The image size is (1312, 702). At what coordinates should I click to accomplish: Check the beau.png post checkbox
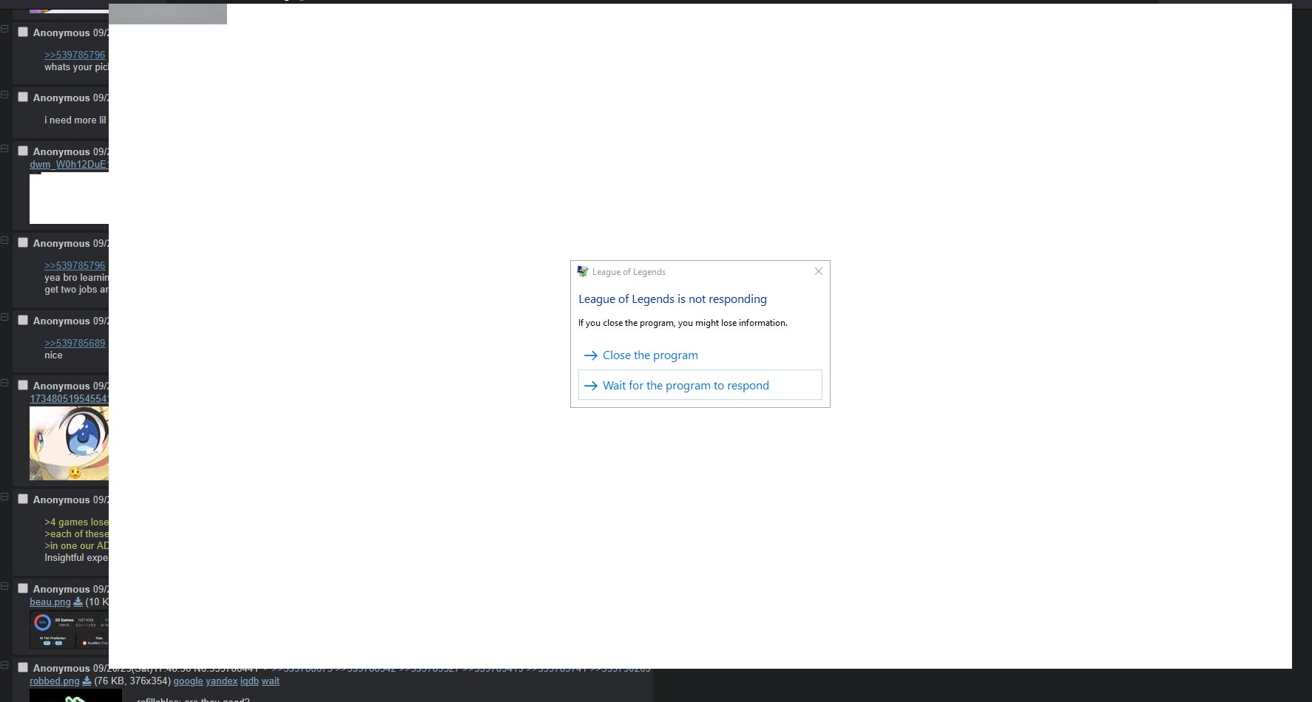[x=23, y=588]
